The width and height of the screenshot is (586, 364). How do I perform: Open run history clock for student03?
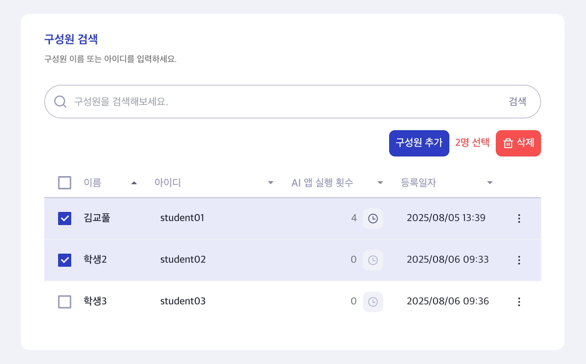[x=373, y=302]
